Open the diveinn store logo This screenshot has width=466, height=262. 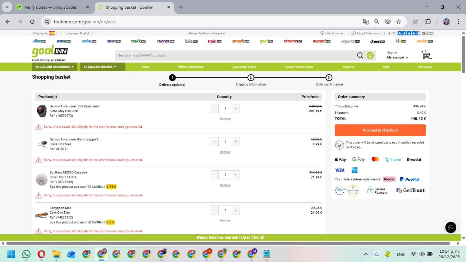pyautogui.click(x=40, y=41)
